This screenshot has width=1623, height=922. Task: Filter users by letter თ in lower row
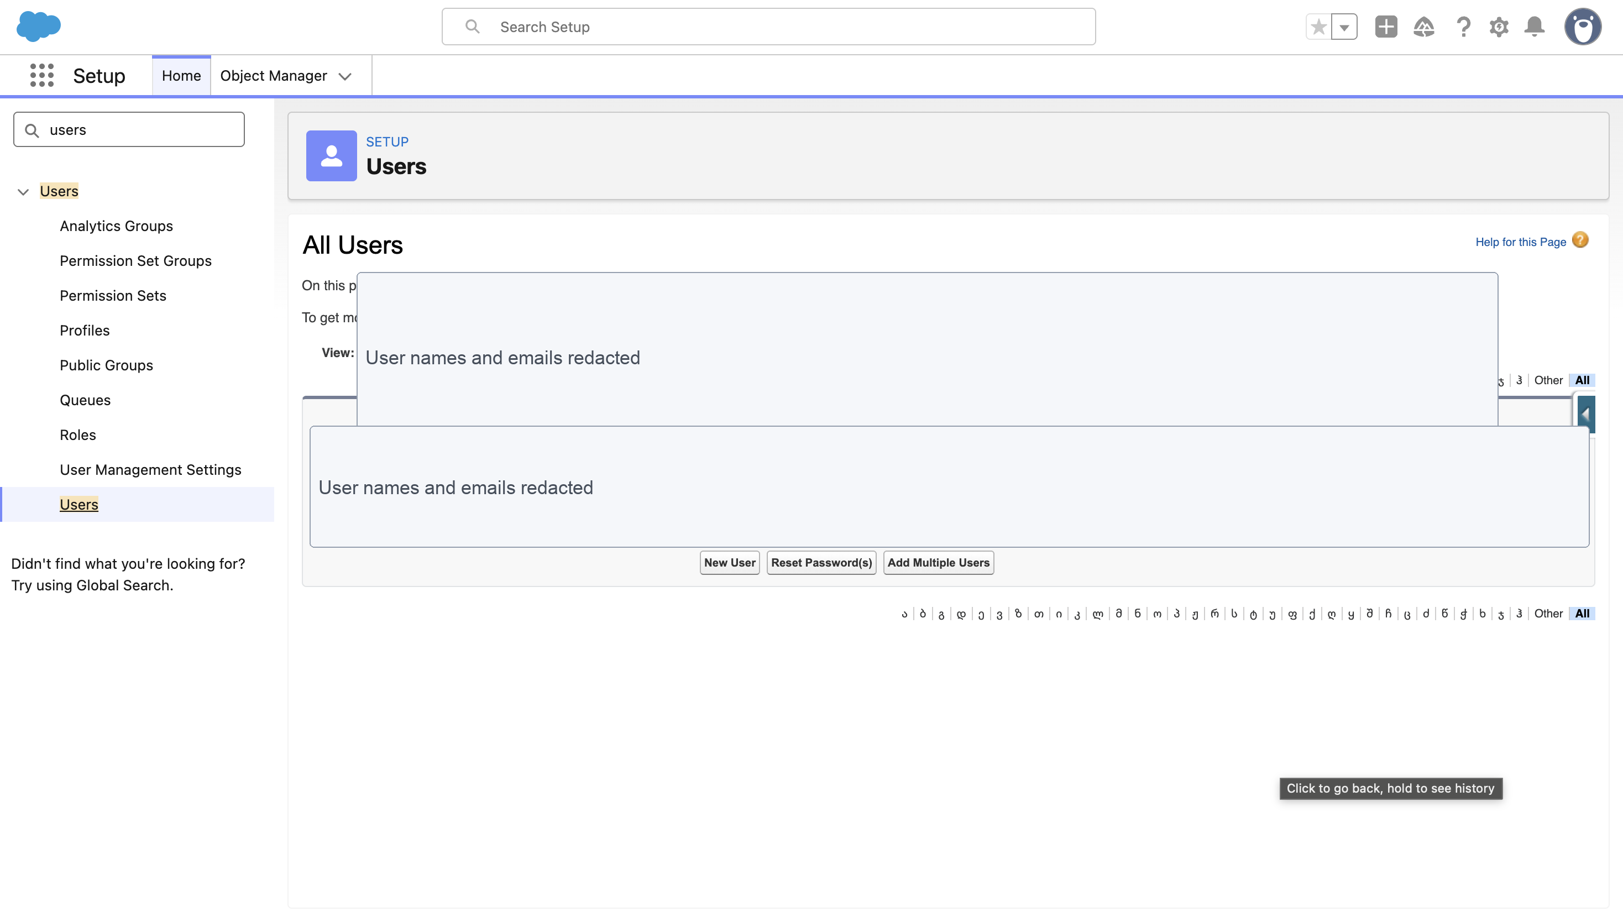coord(1039,614)
